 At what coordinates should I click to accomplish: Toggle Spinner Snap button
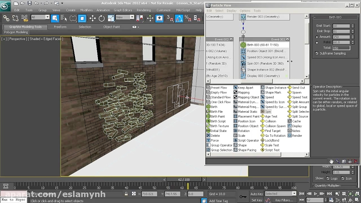click(197, 18)
